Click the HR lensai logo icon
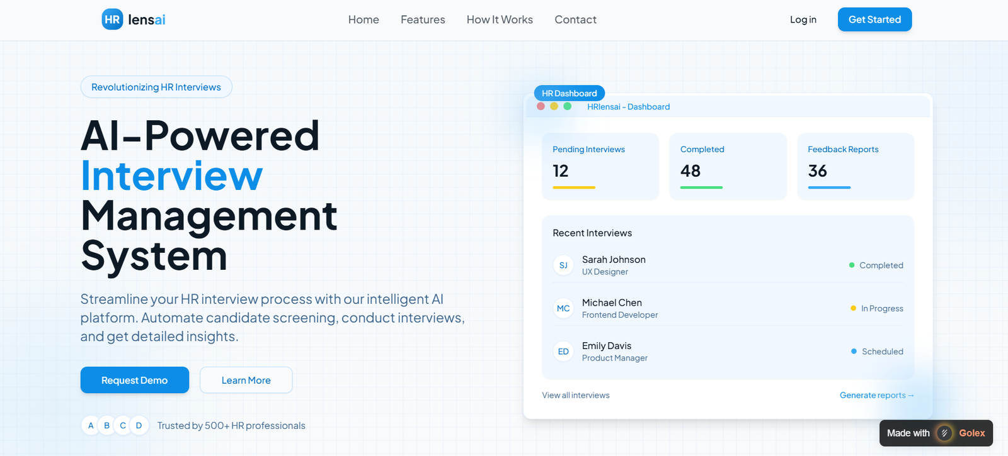Screen dimensions: 1008x456 (x=112, y=19)
